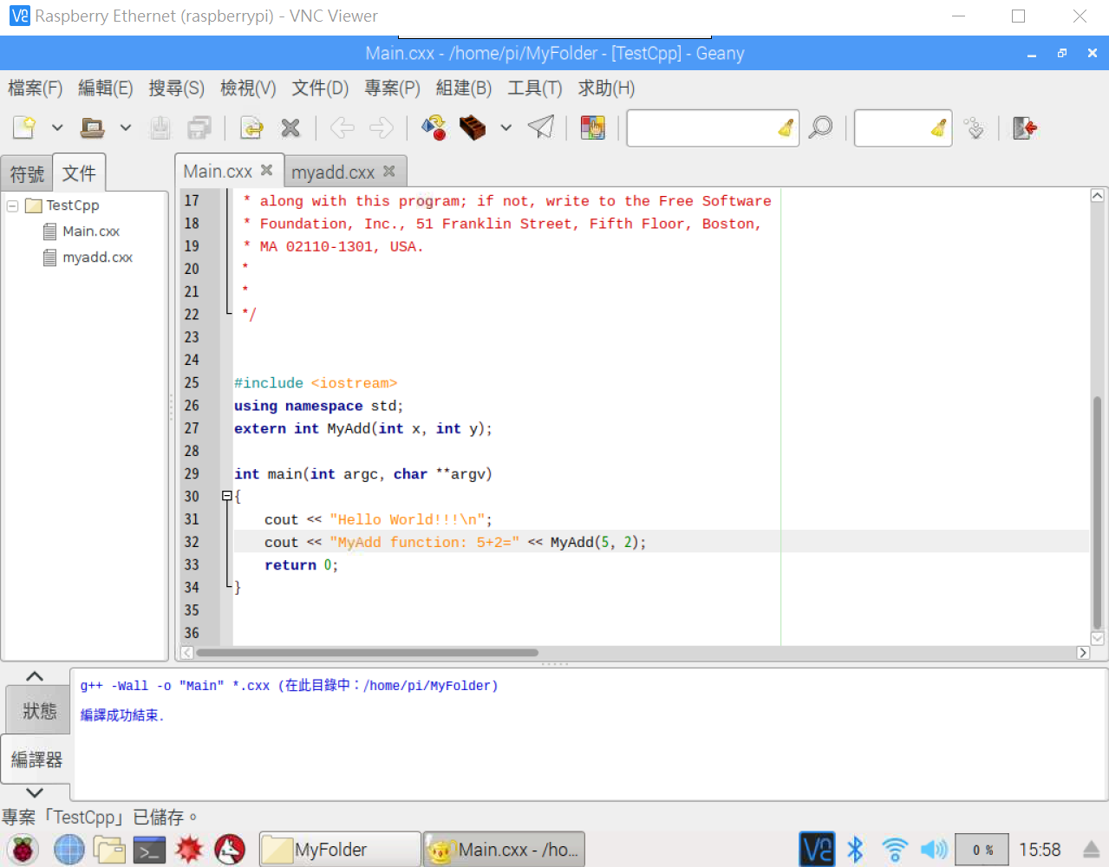Screen dimensions: 1109x867
Task: Switch to the MyFolder taskbar window
Action: pos(340,850)
